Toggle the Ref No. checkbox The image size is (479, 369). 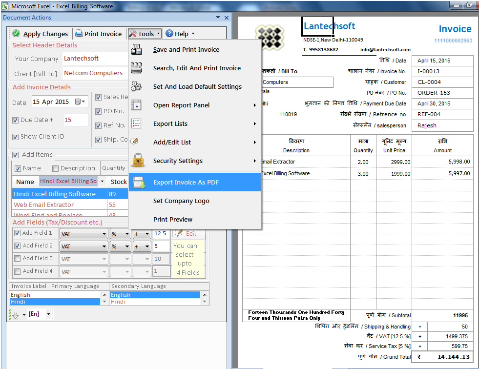98,125
